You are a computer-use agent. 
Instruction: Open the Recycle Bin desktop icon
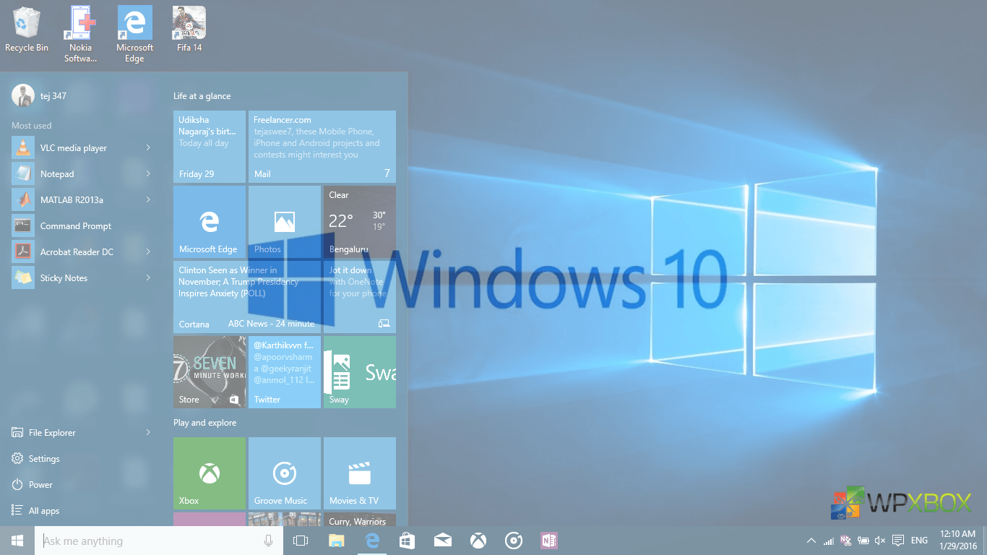pyautogui.click(x=27, y=30)
